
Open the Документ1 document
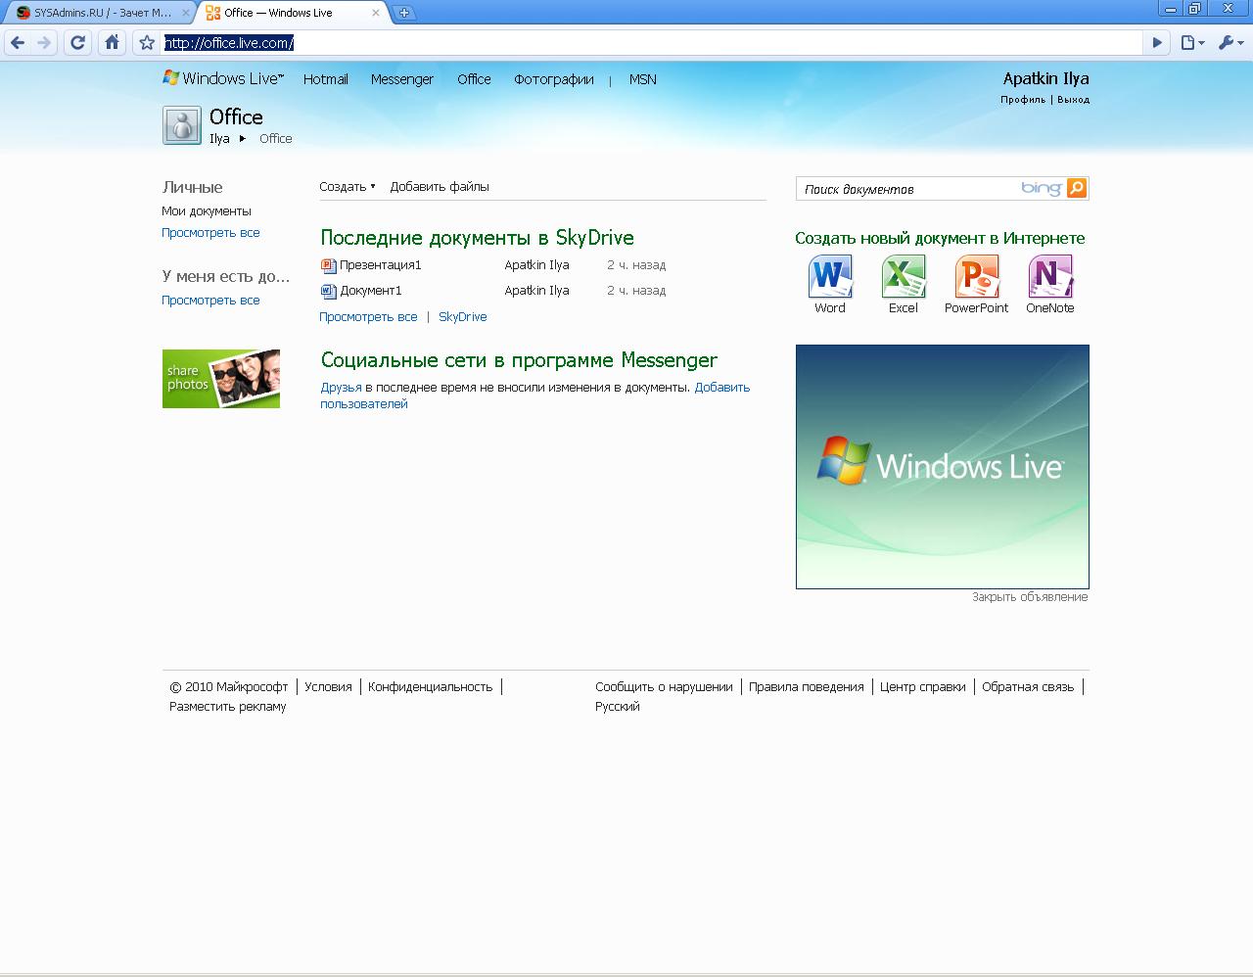(x=371, y=291)
